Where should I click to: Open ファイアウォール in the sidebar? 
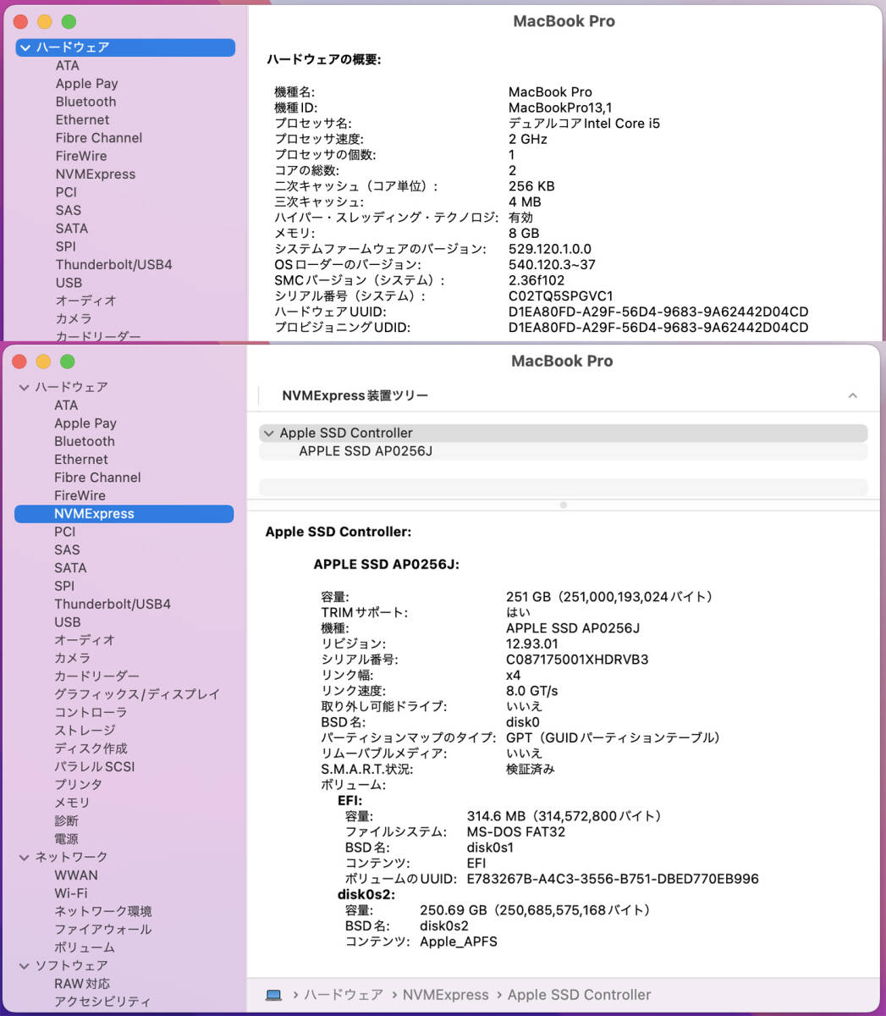click(103, 929)
